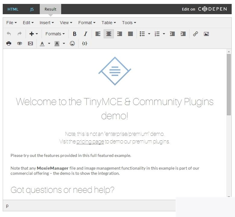
Task: Open bullet list style dropdown arrow
Action: click(149, 34)
